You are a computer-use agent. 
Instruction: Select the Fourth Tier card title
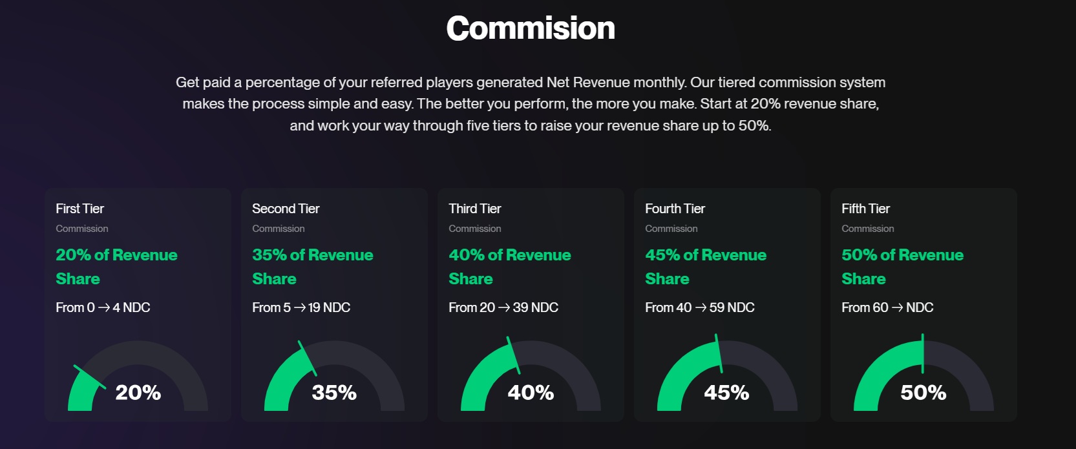(675, 209)
